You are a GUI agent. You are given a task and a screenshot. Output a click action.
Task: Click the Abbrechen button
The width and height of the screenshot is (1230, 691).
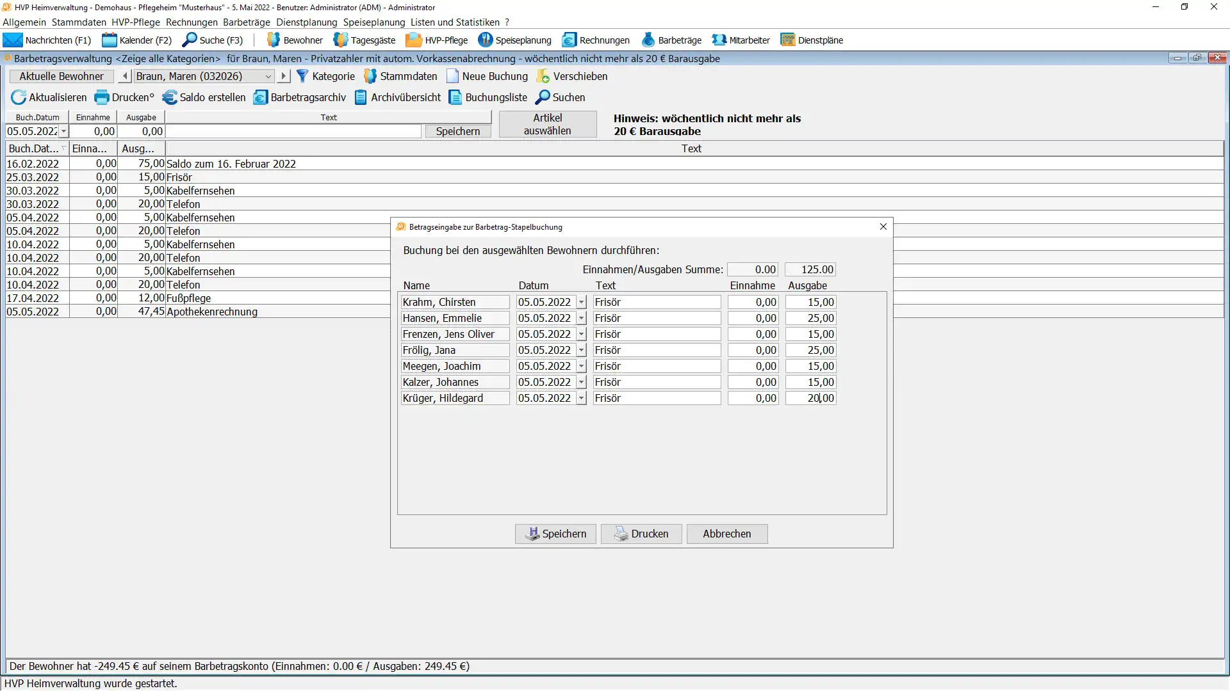coord(726,534)
